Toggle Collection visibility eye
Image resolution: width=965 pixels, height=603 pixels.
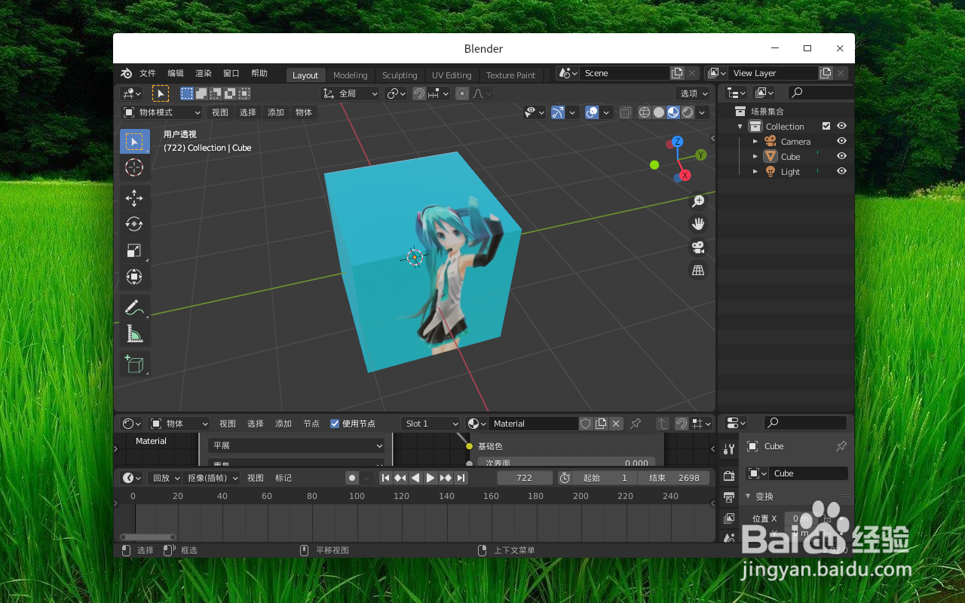point(841,126)
